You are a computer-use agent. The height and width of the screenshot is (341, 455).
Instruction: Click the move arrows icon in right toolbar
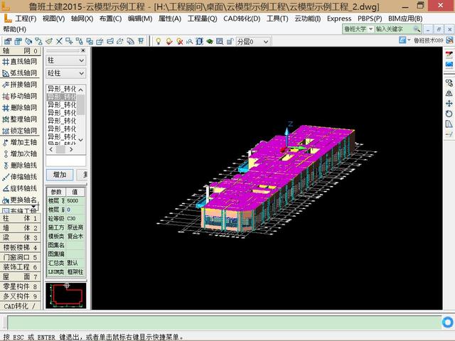[449, 103]
